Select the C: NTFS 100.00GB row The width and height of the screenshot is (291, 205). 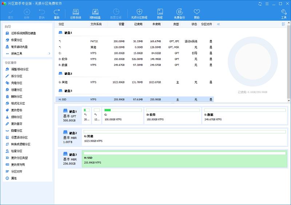click(x=135, y=53)
